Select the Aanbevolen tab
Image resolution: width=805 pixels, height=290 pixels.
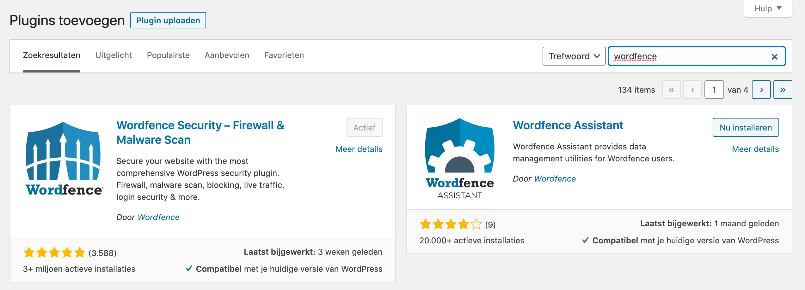(227, 55)
